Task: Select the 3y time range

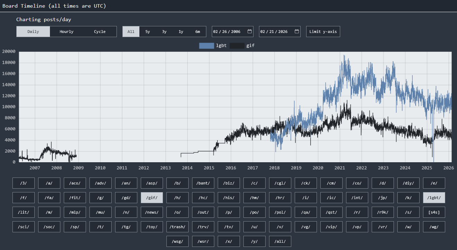Action: [x=164, y=32]
